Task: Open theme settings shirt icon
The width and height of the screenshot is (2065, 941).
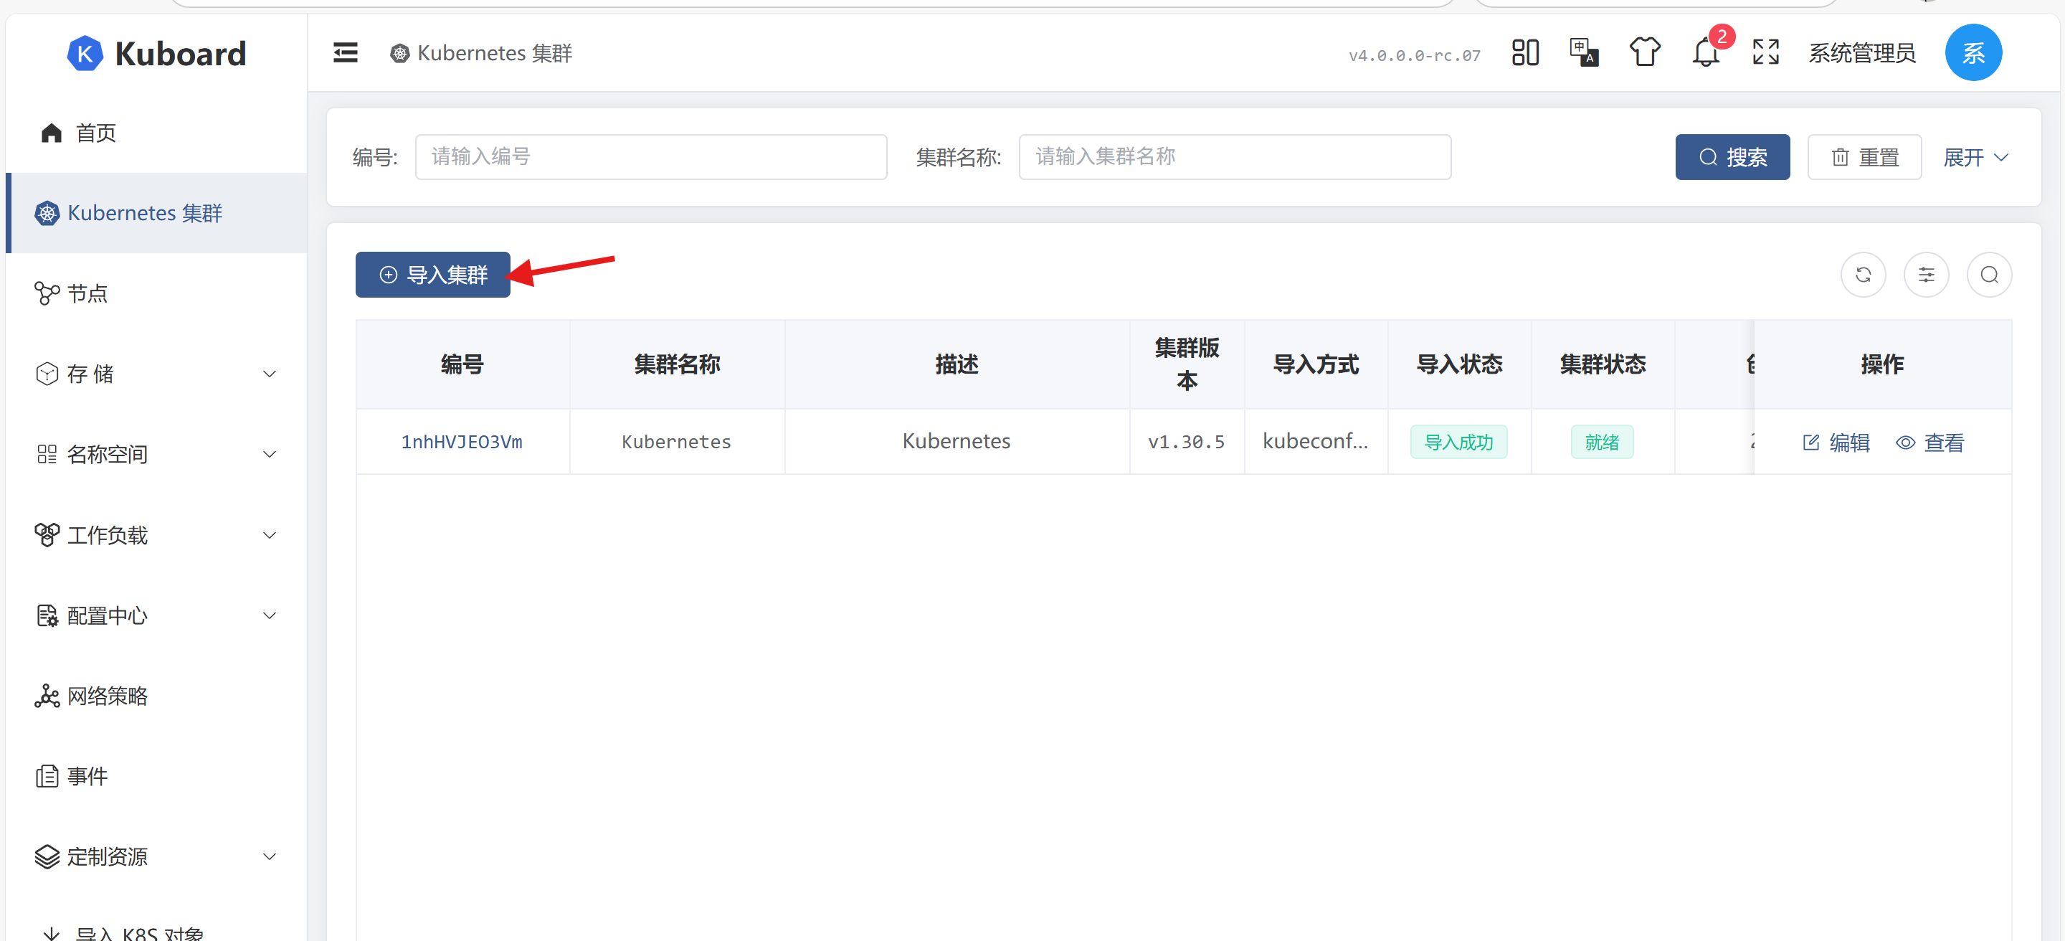Action: [x=1644, y=53]
